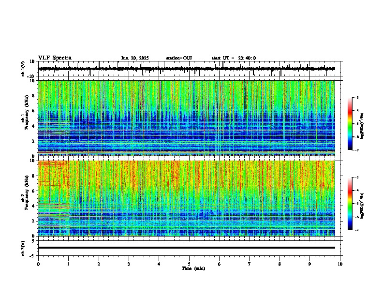Viewport: 383px width, 296px height.
Task: Click the ch.1 "Frequency (kHz)" axis label
Action: [x=27, y=112]
